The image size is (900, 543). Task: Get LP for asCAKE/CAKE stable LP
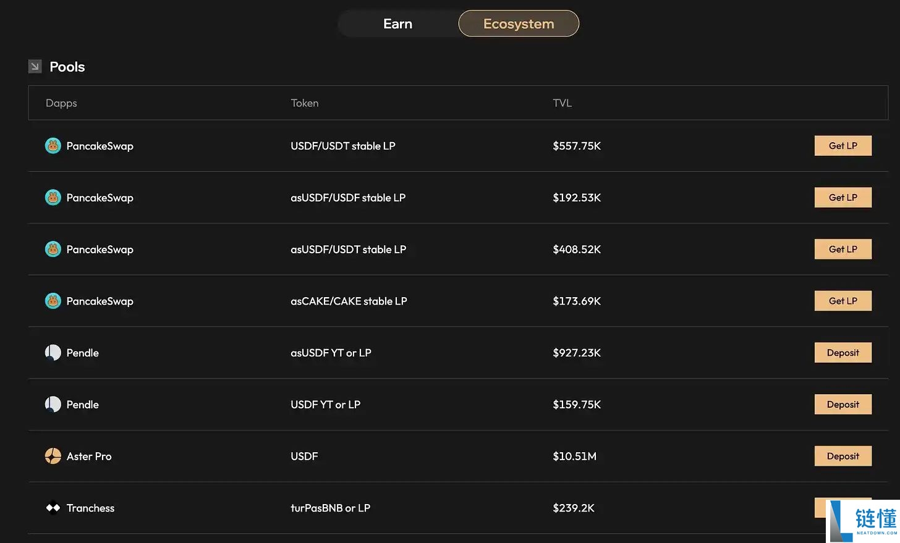point(843,301)
